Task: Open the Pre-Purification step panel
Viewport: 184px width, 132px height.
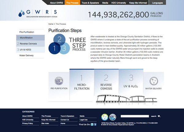Action: coord(59,87)
